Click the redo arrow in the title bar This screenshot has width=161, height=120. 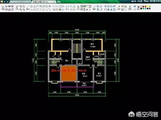click(x=7, y=2)
